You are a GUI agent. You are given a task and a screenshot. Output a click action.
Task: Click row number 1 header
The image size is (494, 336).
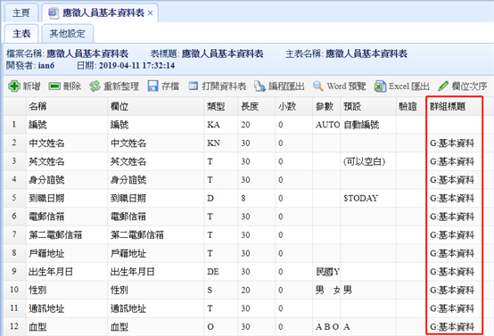coord(14,125)
